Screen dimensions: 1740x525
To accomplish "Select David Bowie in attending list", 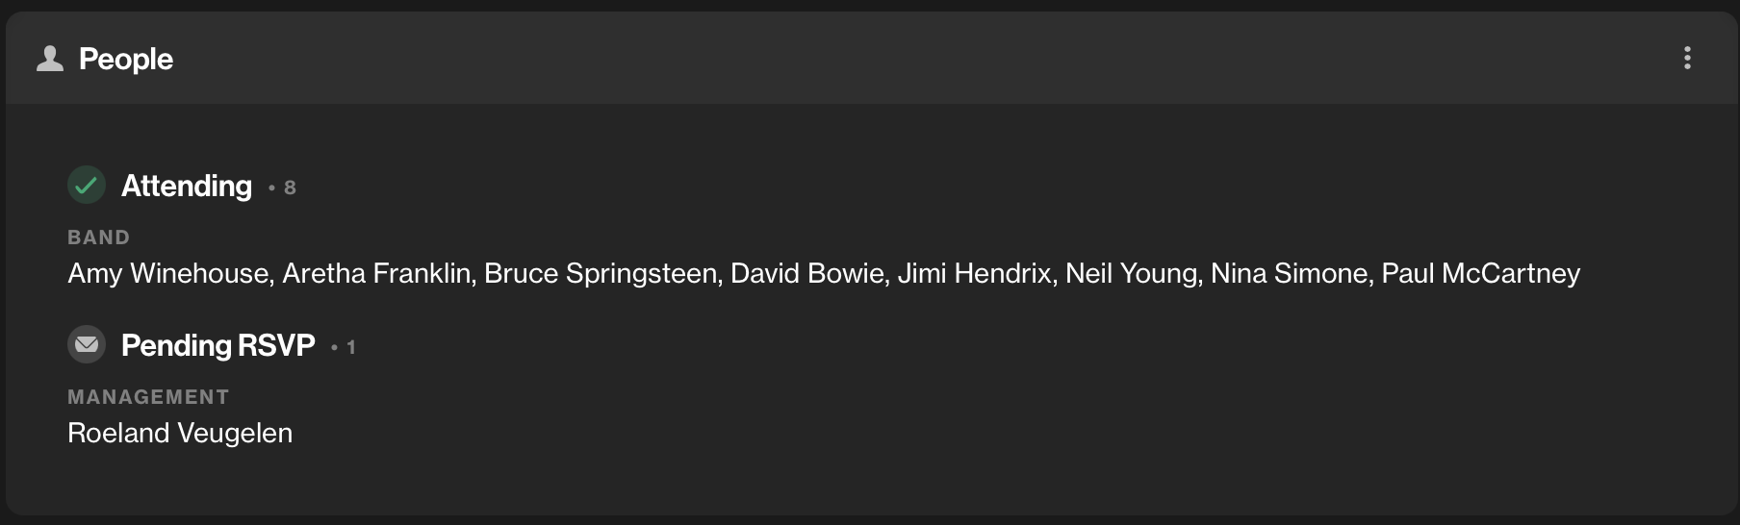I will 806,274.
